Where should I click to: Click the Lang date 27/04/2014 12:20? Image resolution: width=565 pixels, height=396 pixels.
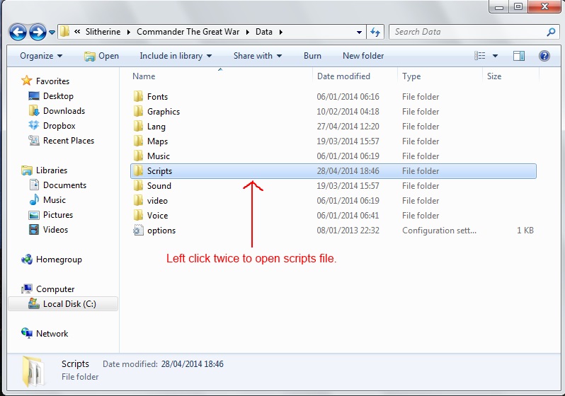click(348, 127)
